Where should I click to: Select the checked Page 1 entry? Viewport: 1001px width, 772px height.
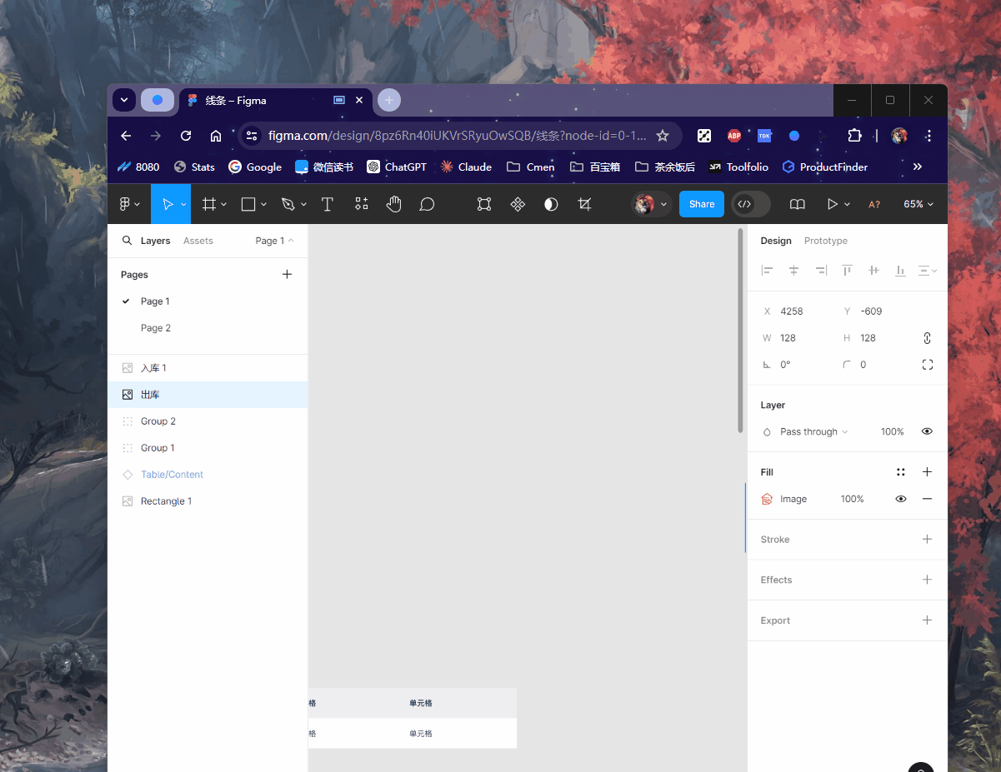pos(208,301)
